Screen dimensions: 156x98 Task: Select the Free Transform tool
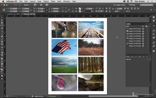point(2,50)
